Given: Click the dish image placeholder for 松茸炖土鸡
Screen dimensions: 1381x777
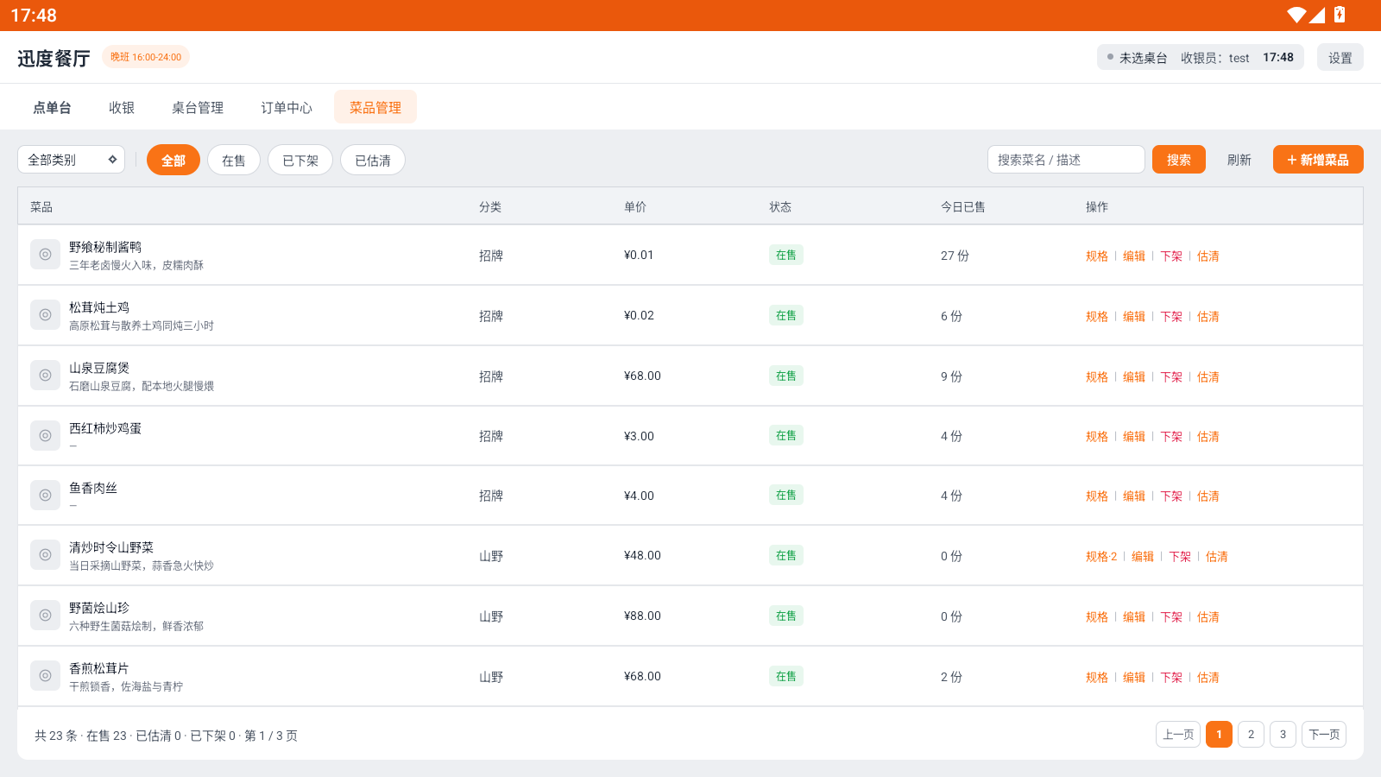Looking at the screenshot, I should tap(45, 315).
